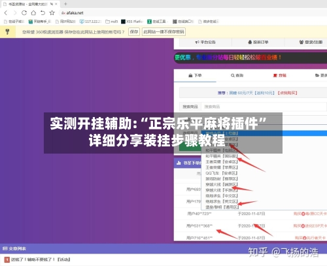Choose 和平精英『国际服』 from the list
The width and height of the screenshot is (327, 266).
click(x=222, y=156)
